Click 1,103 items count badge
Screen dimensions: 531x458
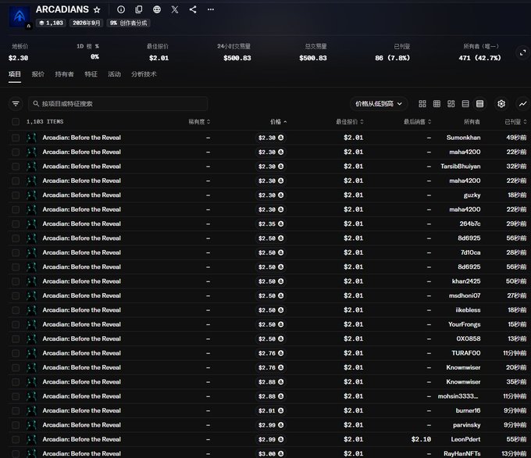(x=51, y=23)
